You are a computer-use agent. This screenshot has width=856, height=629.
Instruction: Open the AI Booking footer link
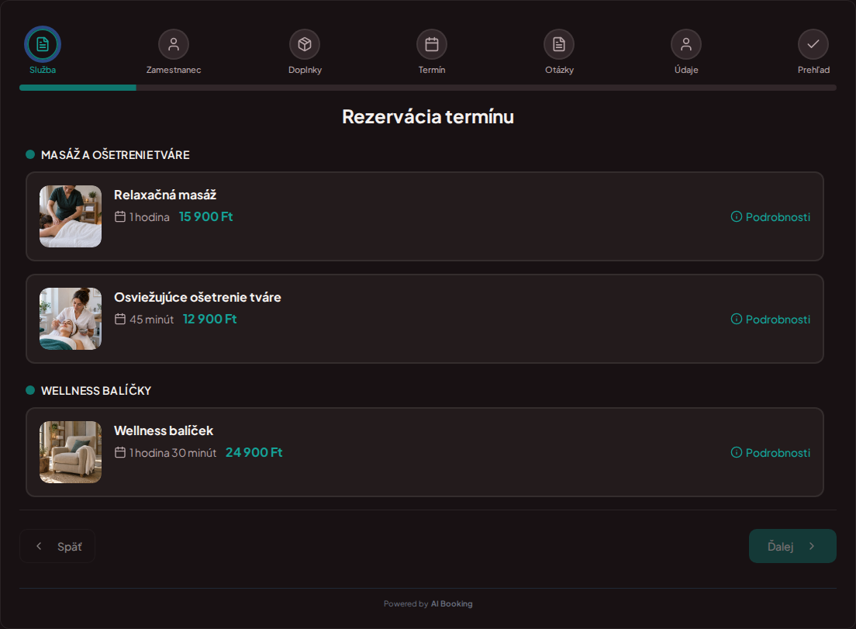(451, 604)
